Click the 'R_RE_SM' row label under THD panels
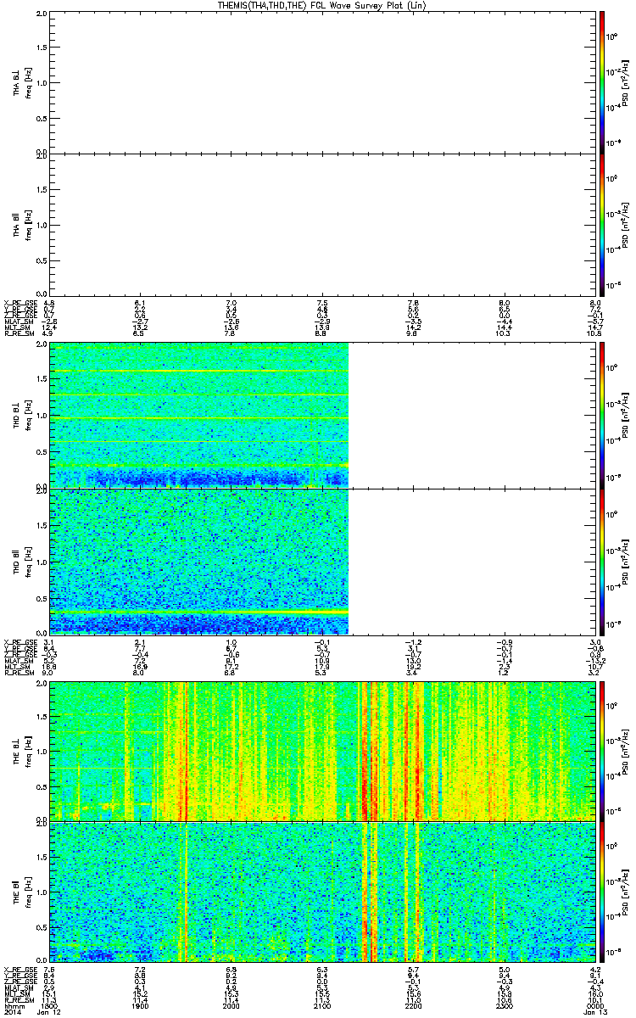Image resolution: width=636 pixels, height=1018 pixels. point(18,674)
